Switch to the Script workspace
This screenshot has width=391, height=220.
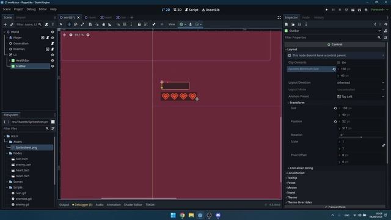tap(191, 10)
